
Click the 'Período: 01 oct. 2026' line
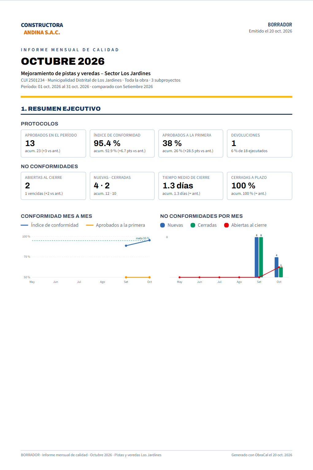pyautogui.click(x=87, y=87)
